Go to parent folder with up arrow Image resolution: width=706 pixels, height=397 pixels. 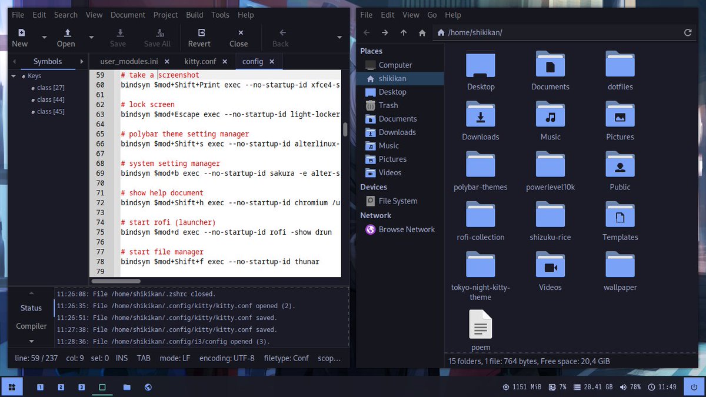404,33
